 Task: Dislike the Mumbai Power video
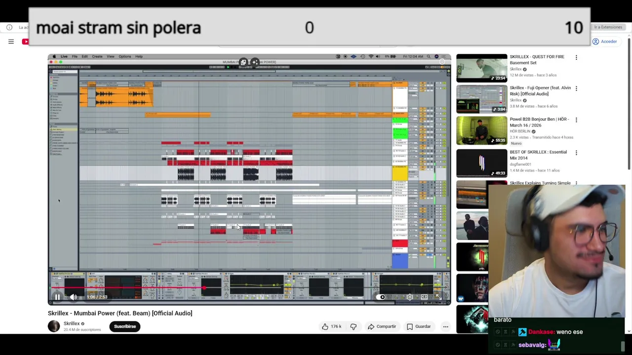[x=354, y=326]
